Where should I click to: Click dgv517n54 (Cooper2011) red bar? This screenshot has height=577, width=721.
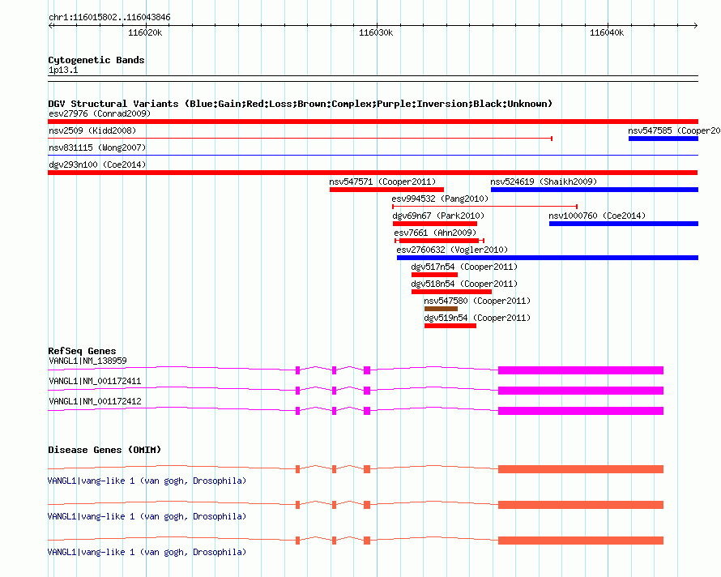[434, 275]
